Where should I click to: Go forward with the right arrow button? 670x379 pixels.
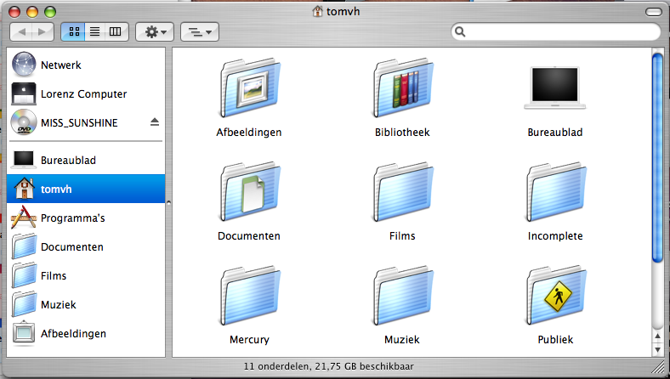[43, 31]
